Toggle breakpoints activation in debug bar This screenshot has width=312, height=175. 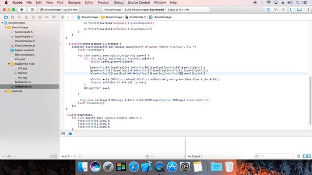(x=70, y=134)
